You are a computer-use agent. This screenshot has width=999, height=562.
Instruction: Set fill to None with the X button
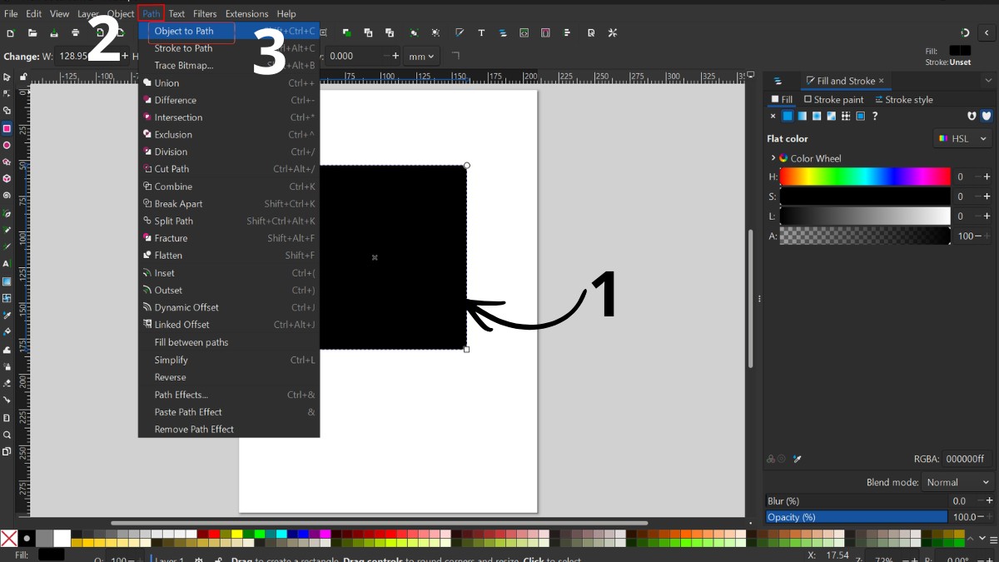[x=773, y=117]
